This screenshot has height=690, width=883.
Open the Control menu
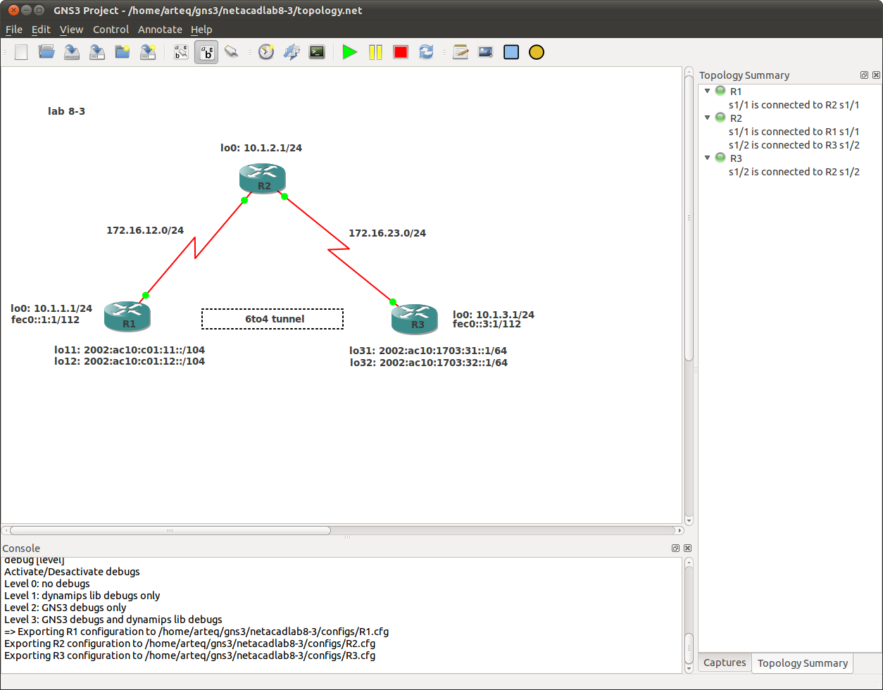tap(111, 30)
